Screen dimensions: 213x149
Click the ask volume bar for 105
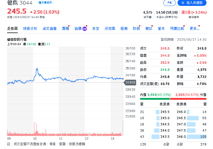pos(196,137)
